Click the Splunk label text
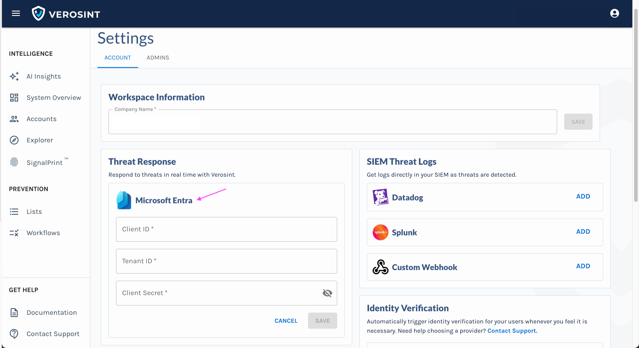639x348 pixels. click(404, 232)
